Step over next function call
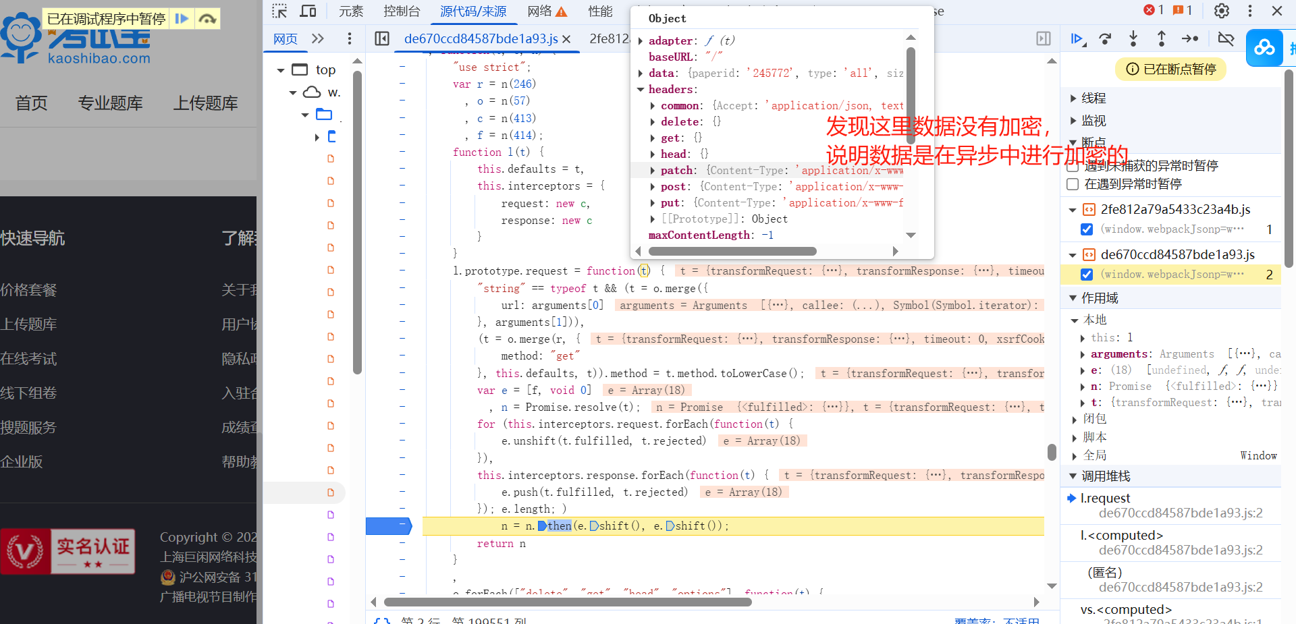The image size is (1296, 624). (1105, 38)
